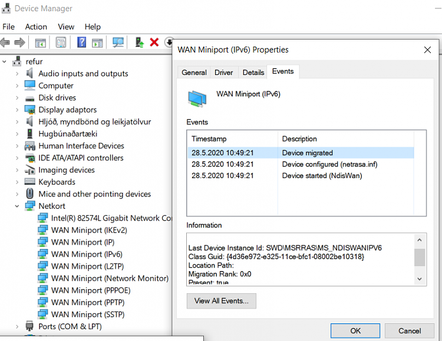This screenshot has height=341, width=442.
Task: Select the Events tab
Action: click(283, 71)
